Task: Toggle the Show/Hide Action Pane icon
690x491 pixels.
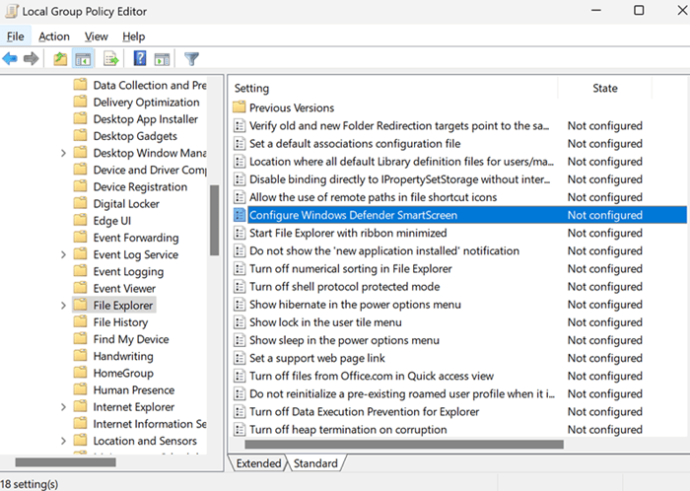Action: [x=162, y=58]
